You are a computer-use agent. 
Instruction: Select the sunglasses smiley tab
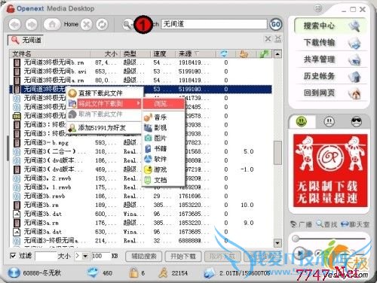pos(356,122)
